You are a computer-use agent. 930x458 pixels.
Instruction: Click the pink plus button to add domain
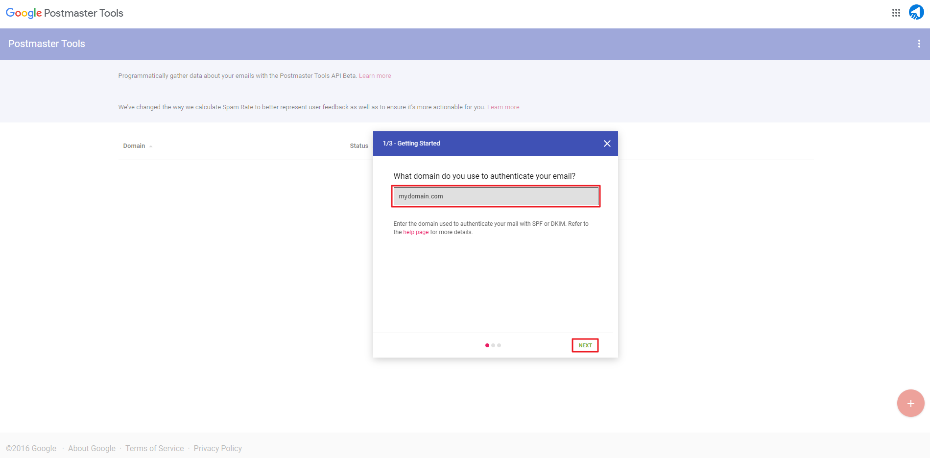coord(910,403)
